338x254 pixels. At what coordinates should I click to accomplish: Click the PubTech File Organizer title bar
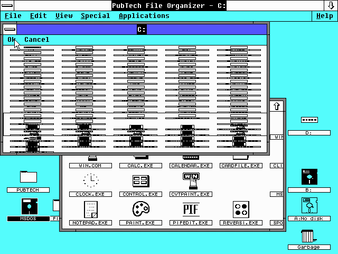pos(169,5)
